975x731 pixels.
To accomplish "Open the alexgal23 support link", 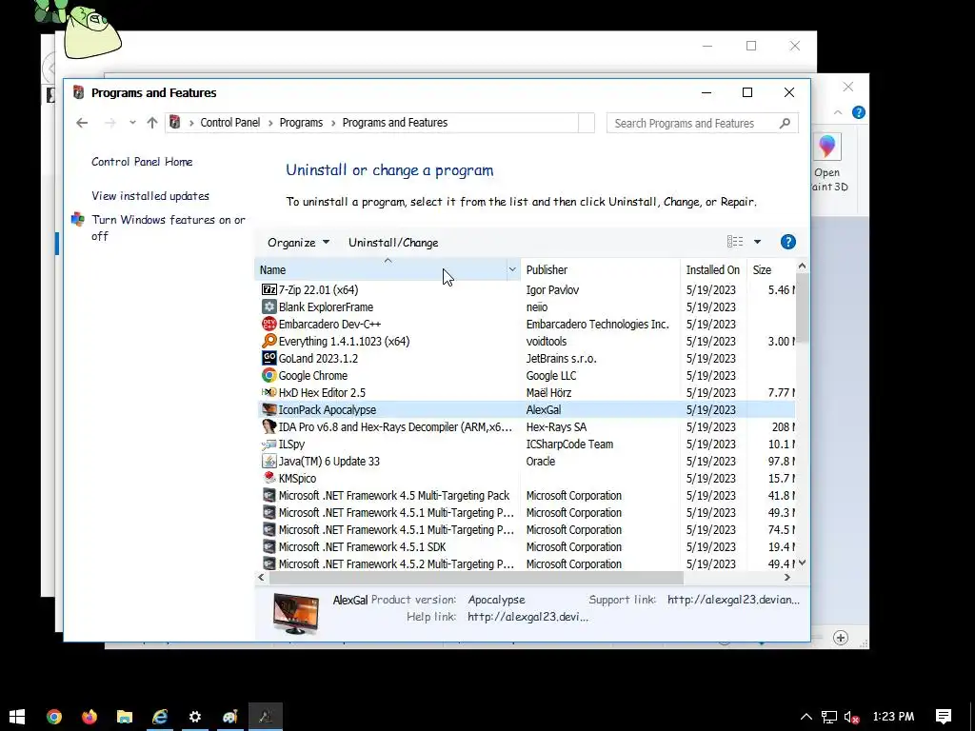I will [734, 600].
